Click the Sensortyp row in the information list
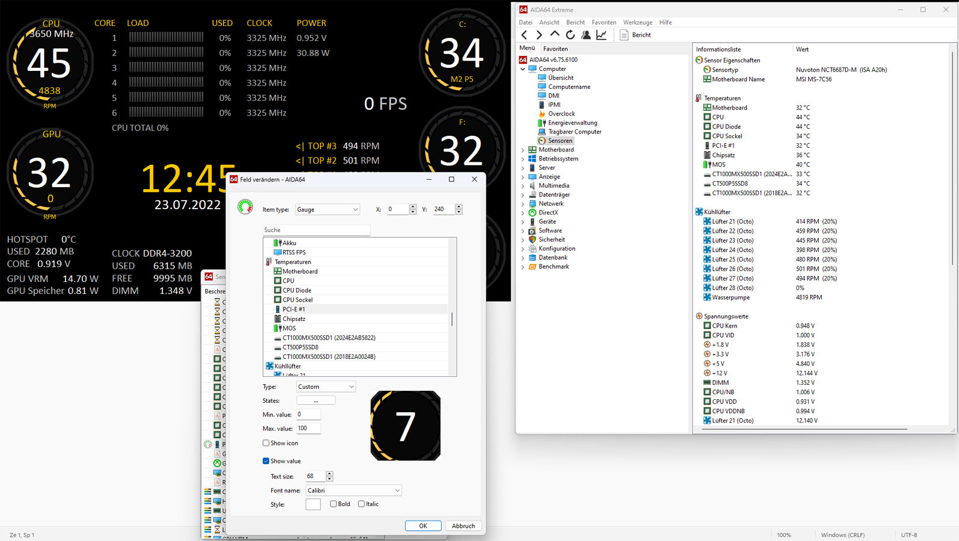Screen dimensions: 959x541 pyautogui.click(x=821, y=70)
